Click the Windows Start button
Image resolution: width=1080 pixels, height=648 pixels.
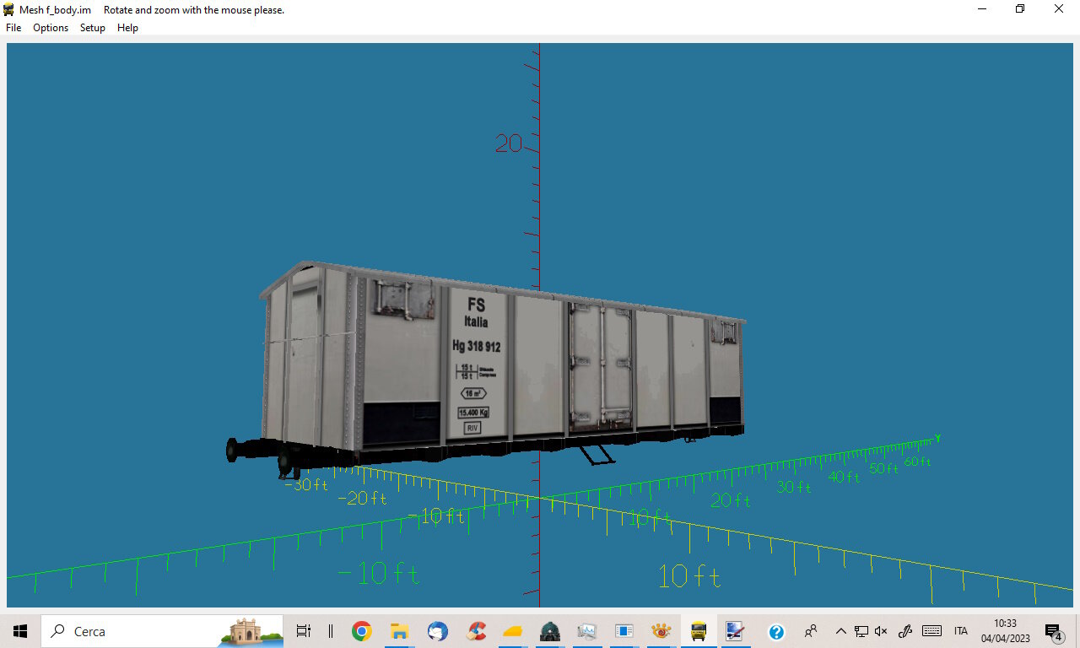click(x=20, y=631)
